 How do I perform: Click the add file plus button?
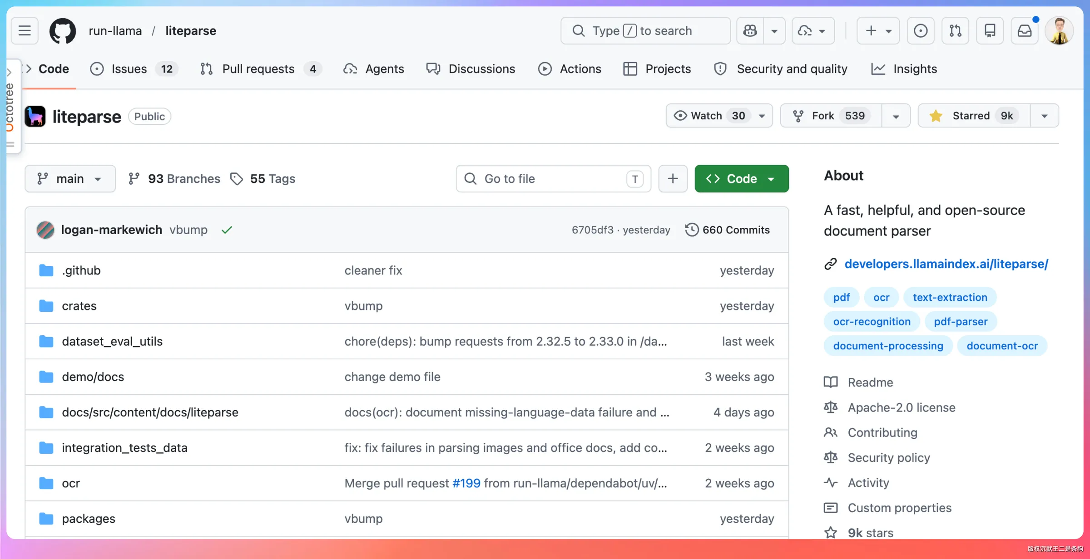click(x=673, y=179)
